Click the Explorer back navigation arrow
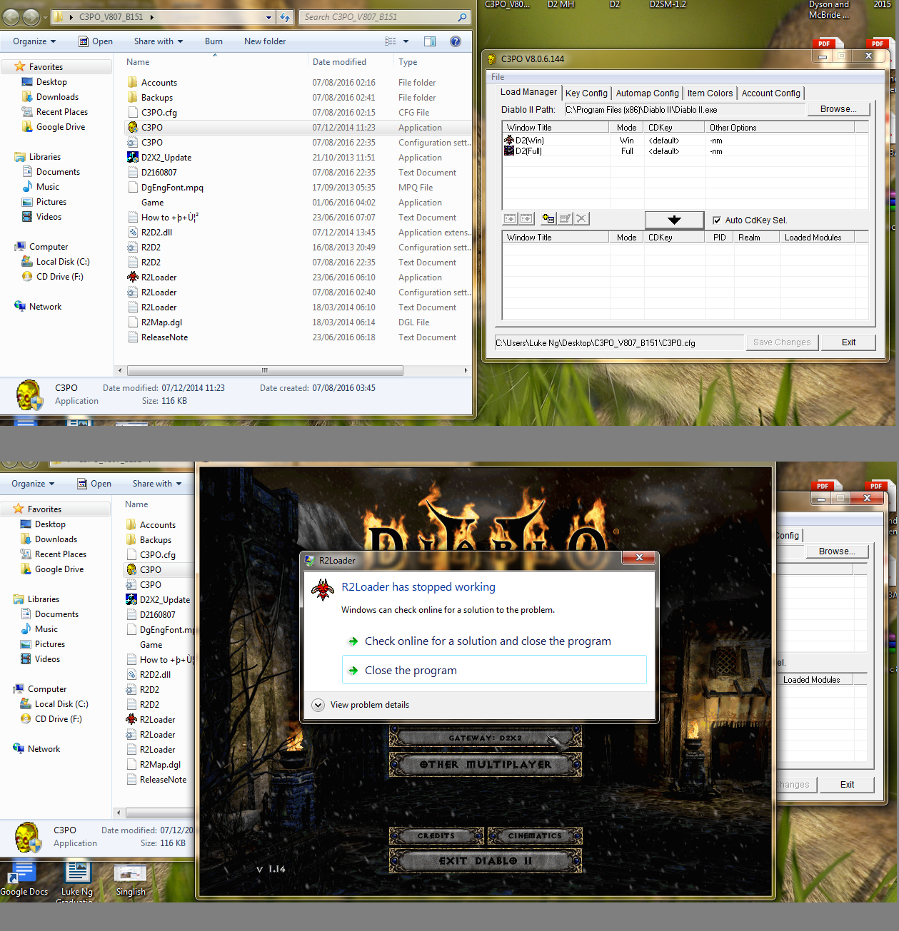 pos(11,17)
